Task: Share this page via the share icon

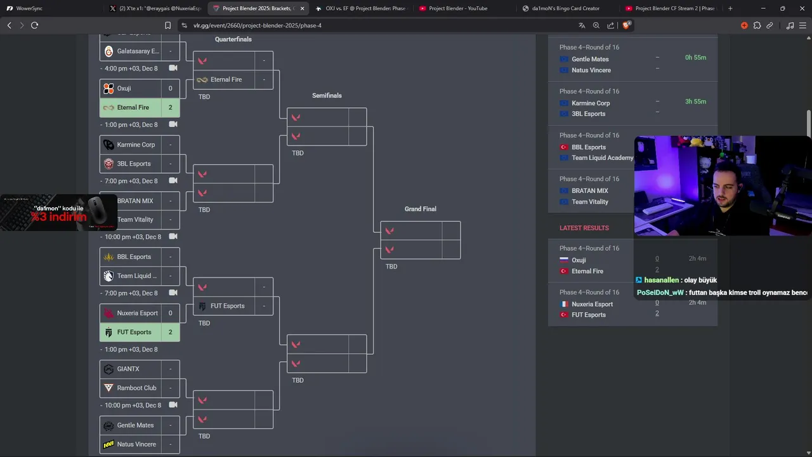Action: click(610, 25)
